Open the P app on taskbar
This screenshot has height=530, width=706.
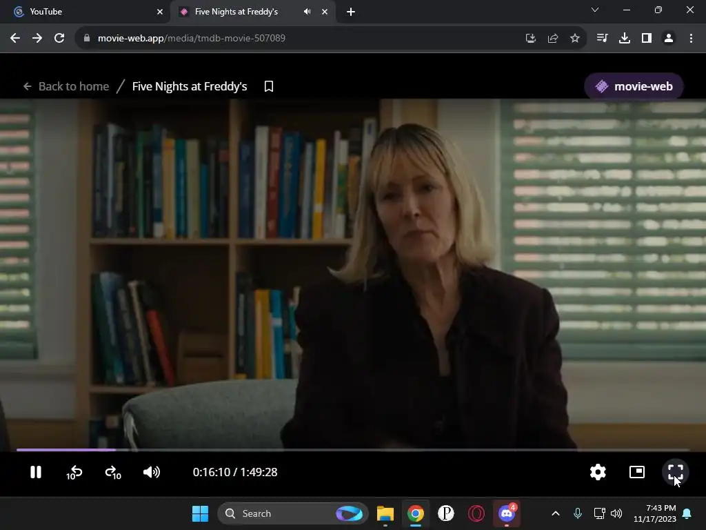tap(446, 513)
